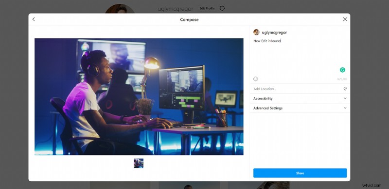Expand the Accessibility section

pyautogui.click(x=300, y=98)
